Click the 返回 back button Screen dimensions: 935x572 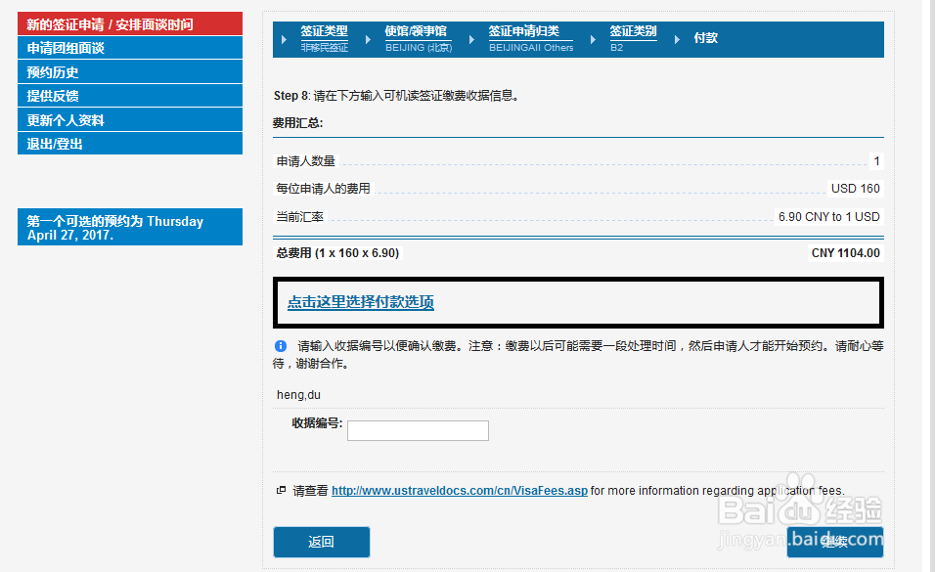click(x=321, y=542)
